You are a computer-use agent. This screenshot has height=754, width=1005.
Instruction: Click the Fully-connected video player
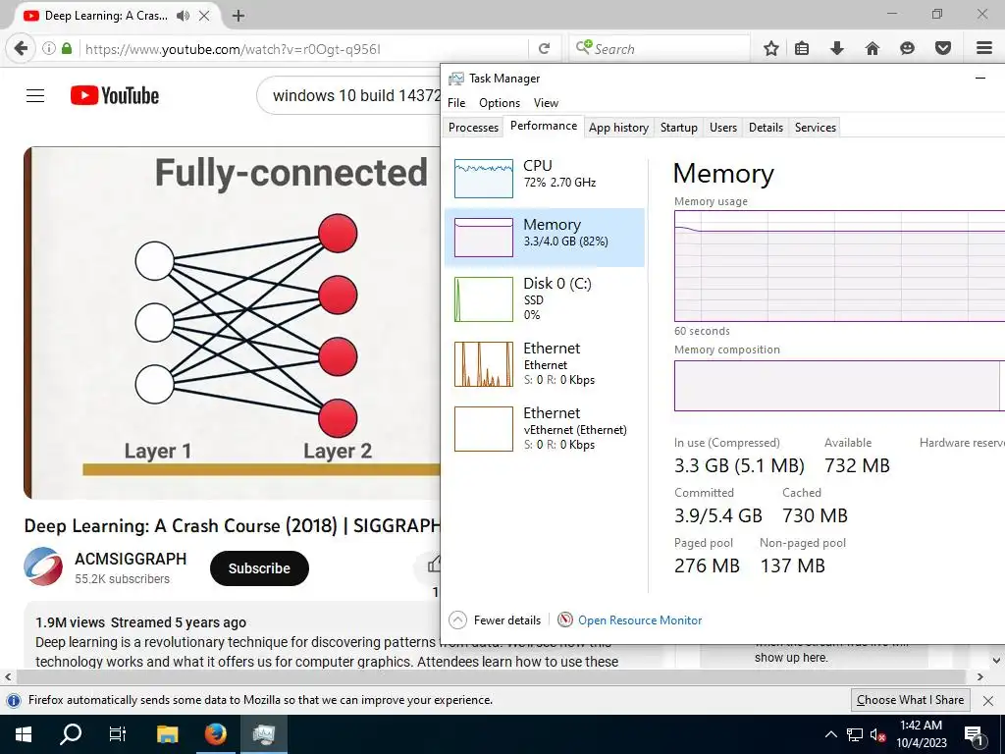232,323
